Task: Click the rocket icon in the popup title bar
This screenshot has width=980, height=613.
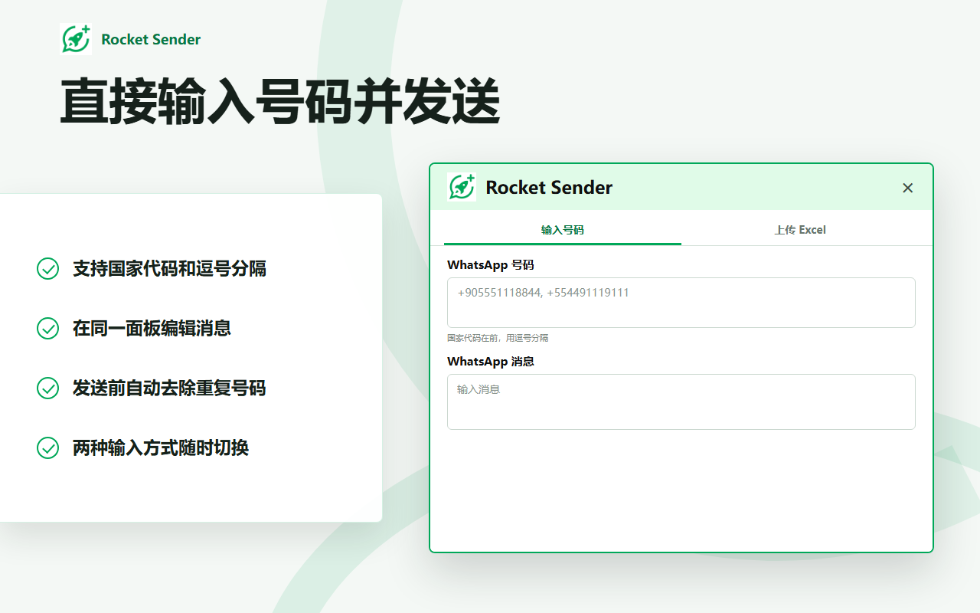Action: coord(462,187)
